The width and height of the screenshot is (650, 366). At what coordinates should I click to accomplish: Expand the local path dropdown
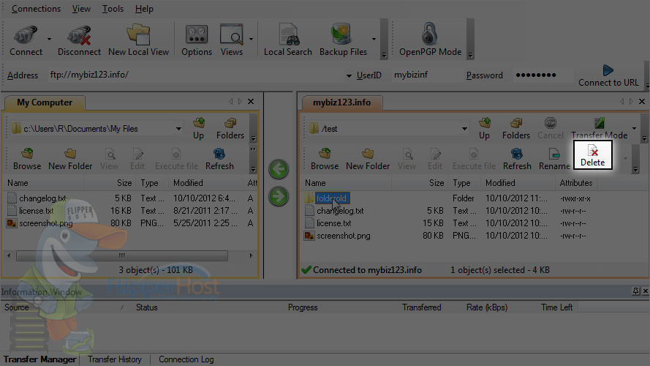coord(178,129)
